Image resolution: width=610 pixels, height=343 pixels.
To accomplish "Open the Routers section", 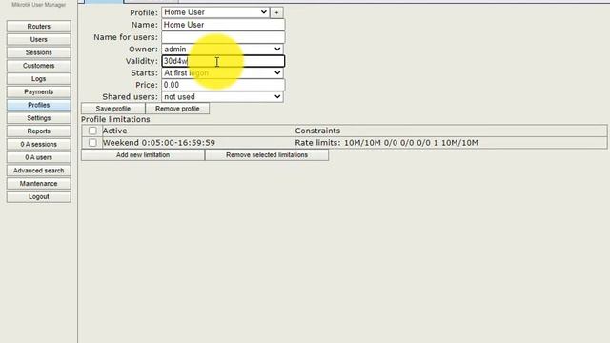I will [x=38, y=26].
